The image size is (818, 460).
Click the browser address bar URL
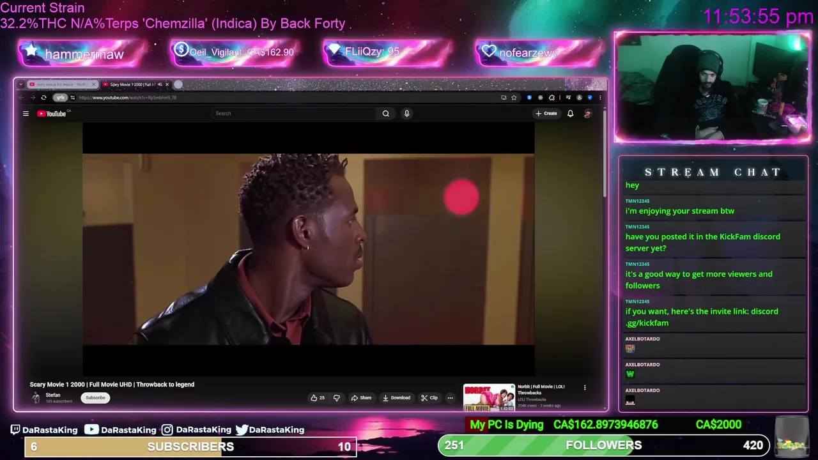(x=128, y=98)
